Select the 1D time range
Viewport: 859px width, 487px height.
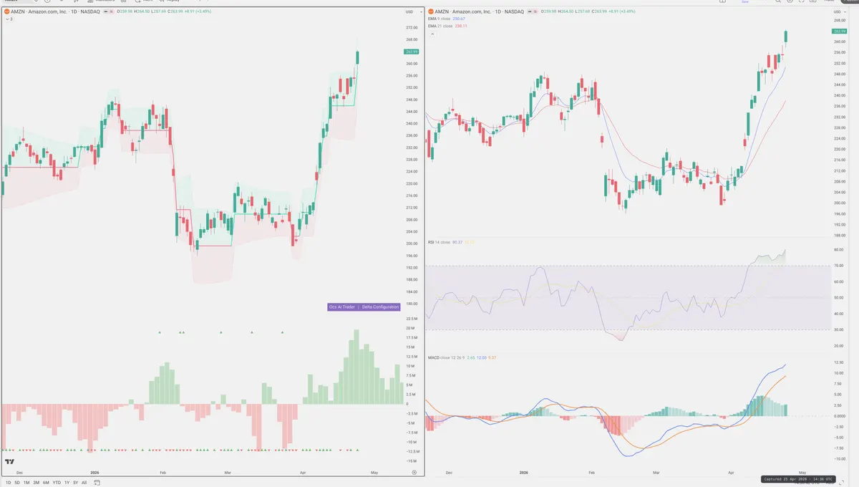[x=9, y=483]
